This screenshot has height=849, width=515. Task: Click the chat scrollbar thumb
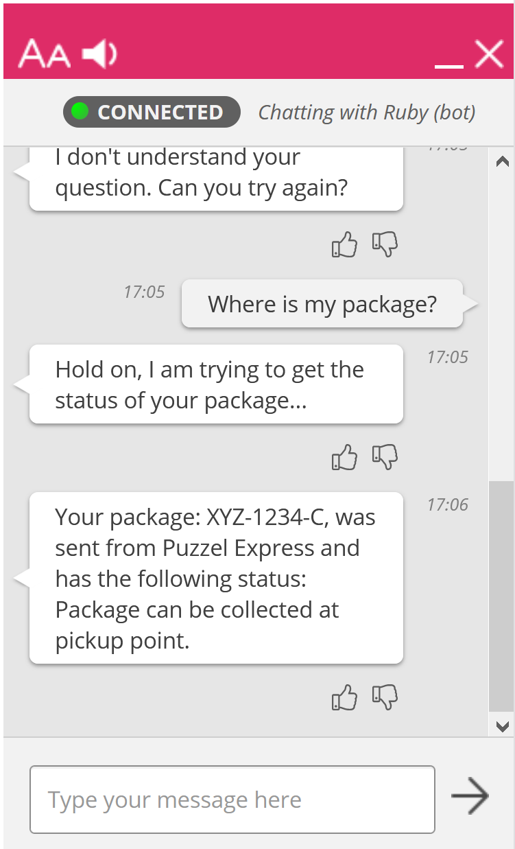501,596
